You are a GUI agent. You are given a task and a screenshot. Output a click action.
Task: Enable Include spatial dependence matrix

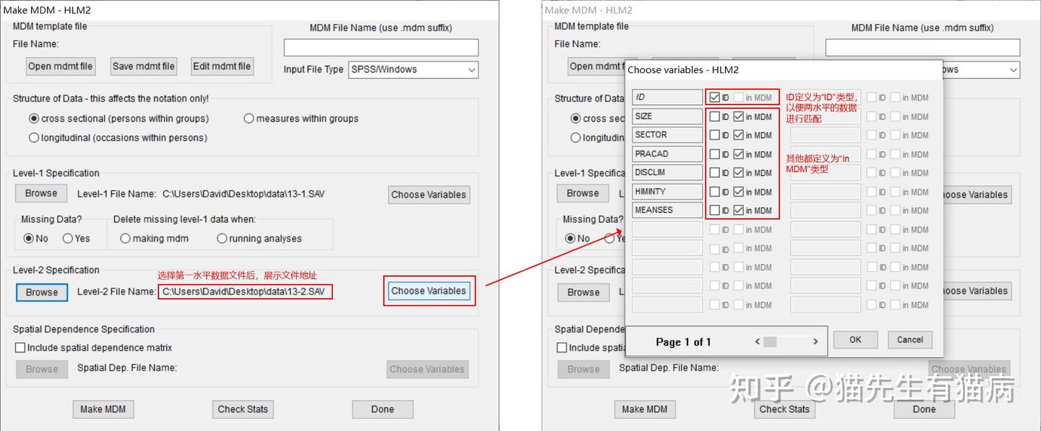(x=20, y=346)
